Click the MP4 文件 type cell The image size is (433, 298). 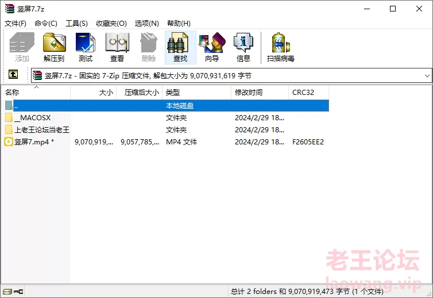tap(181, 142)
